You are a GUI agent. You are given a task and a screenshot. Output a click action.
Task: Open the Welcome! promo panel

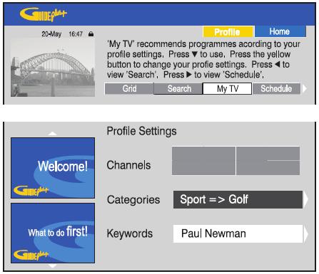[53, 168]
